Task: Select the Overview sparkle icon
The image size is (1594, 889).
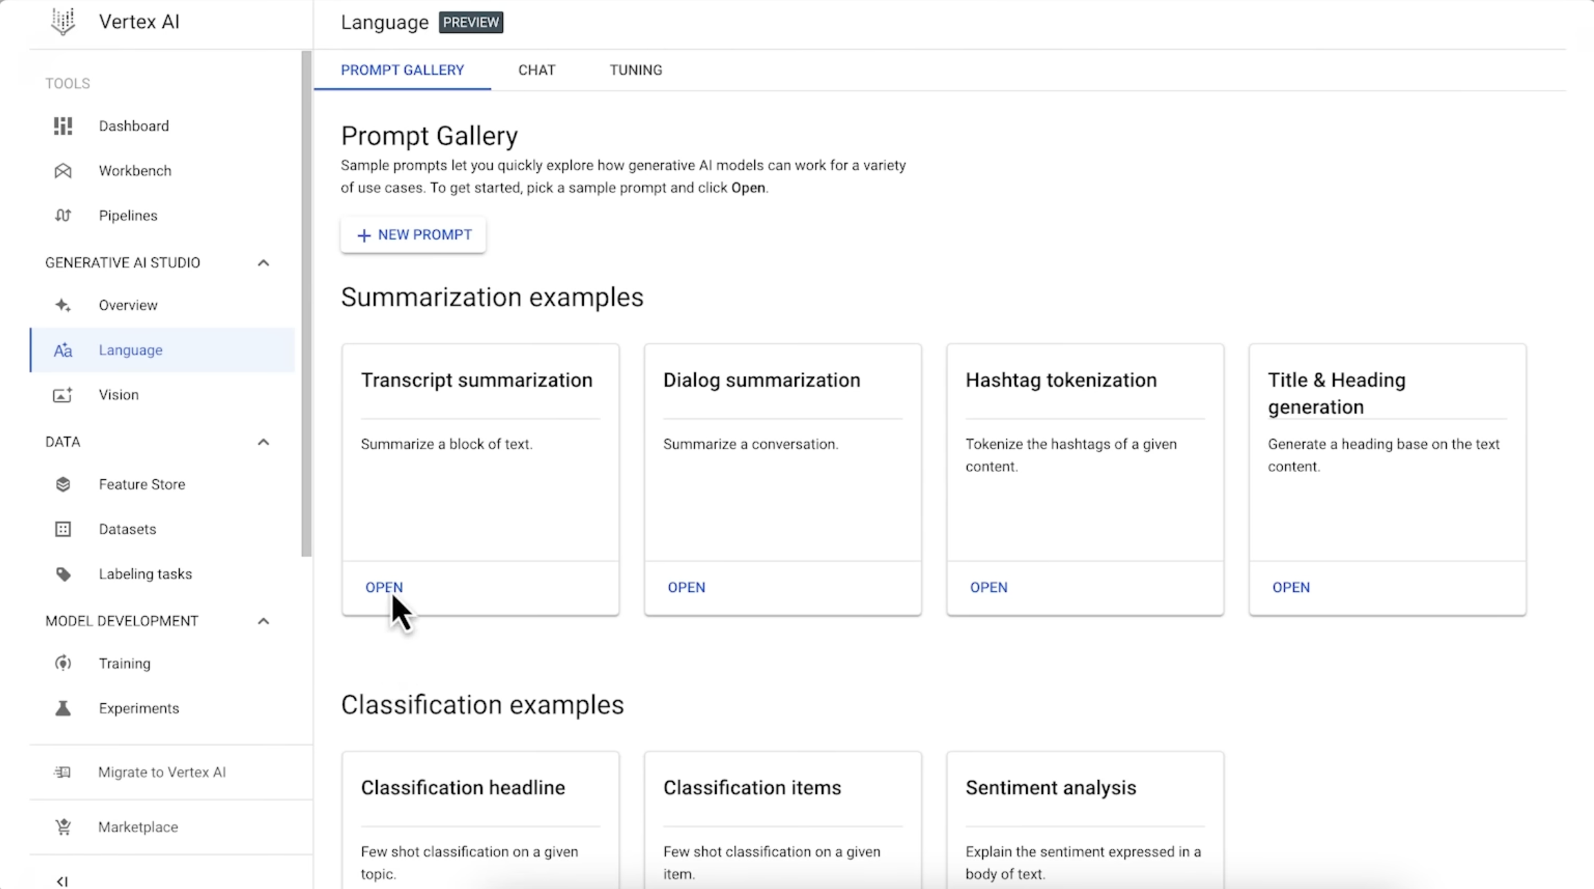Action: coord(63,305)
